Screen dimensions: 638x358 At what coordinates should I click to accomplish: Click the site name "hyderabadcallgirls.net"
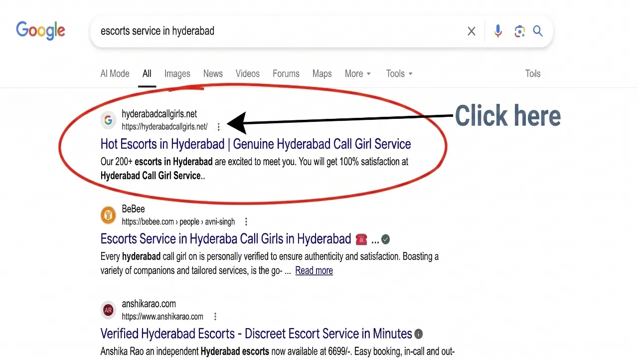(x=159, y=114)
